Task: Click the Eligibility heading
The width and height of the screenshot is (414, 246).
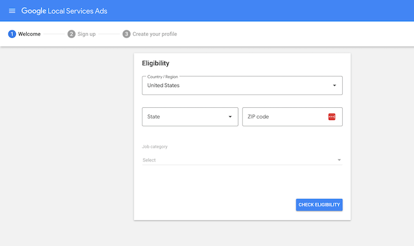Action: (x=155, y=63)
